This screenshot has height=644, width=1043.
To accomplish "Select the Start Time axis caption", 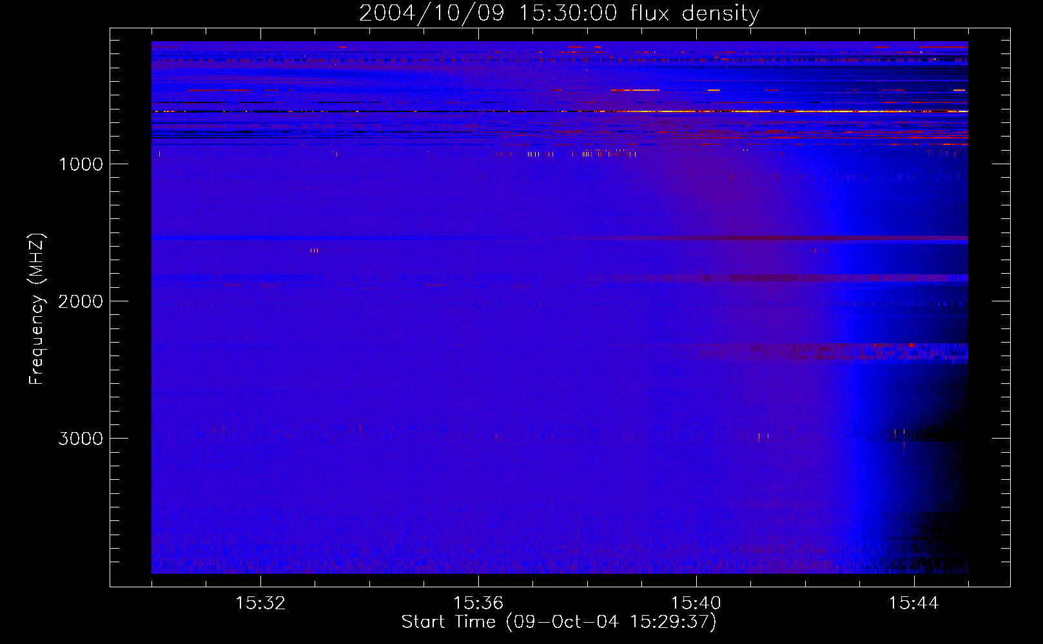I will [559, 622].
